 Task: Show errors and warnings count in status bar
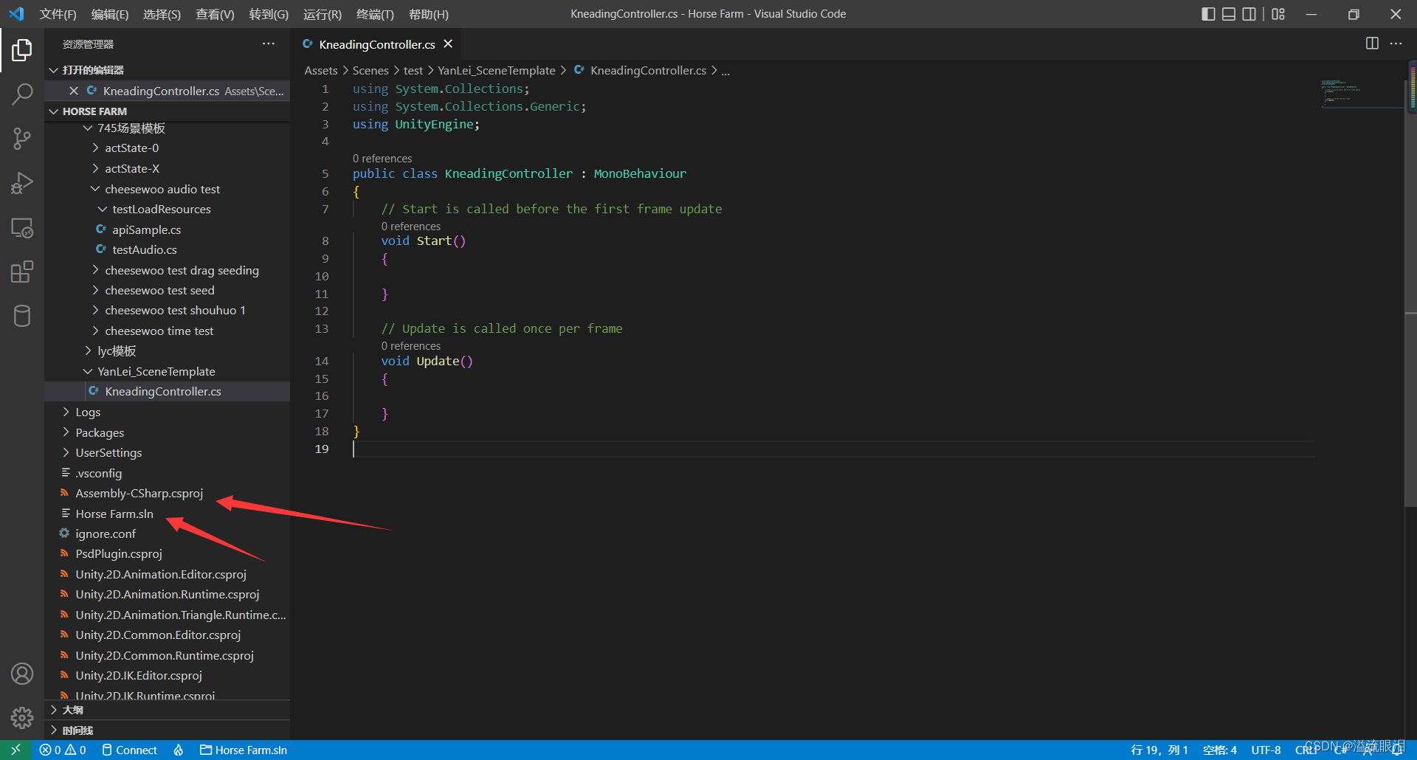coord(63,750)
